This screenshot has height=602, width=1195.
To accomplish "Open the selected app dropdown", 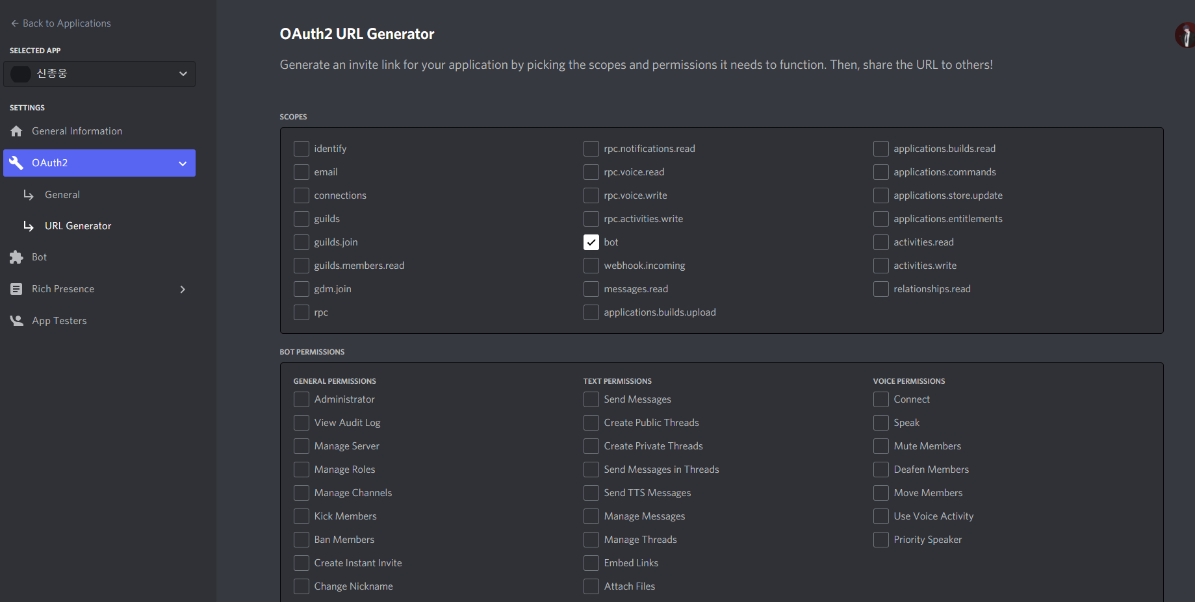I will [99, 74].
